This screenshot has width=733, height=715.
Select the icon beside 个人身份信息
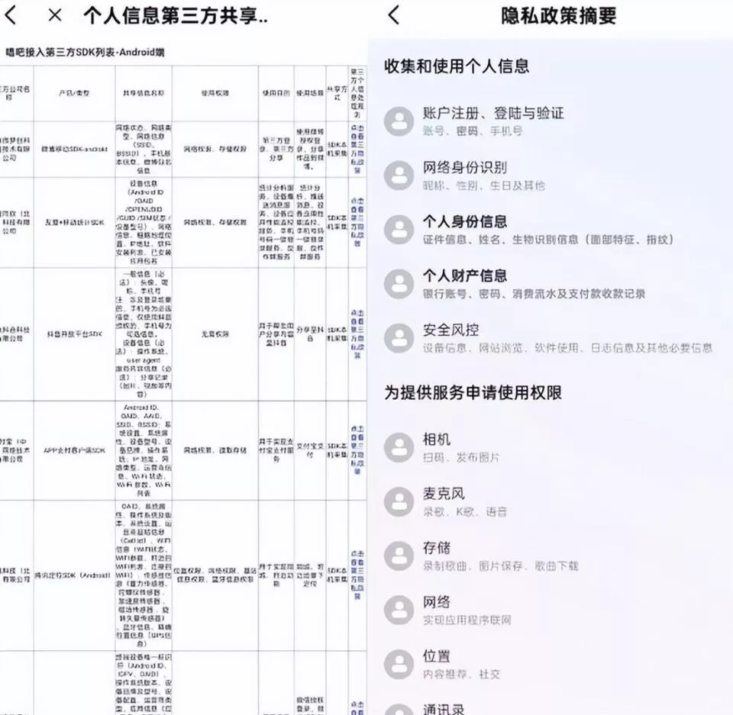click(399, 230)
